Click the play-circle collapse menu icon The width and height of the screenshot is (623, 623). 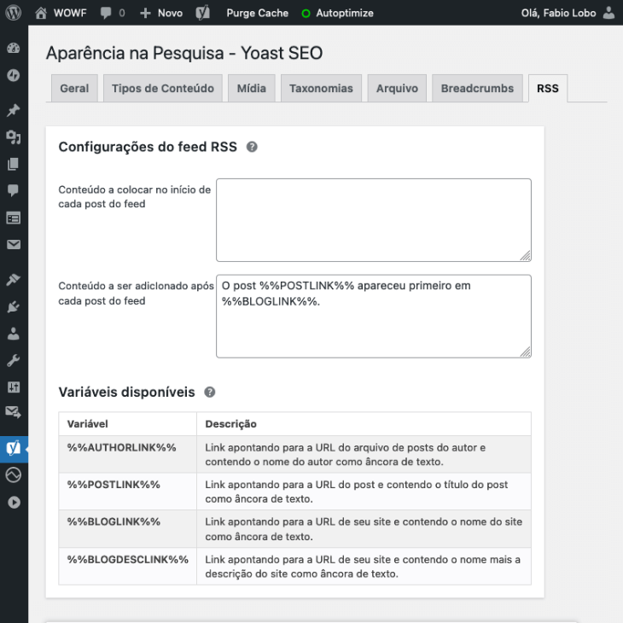[x=14, y=502]
